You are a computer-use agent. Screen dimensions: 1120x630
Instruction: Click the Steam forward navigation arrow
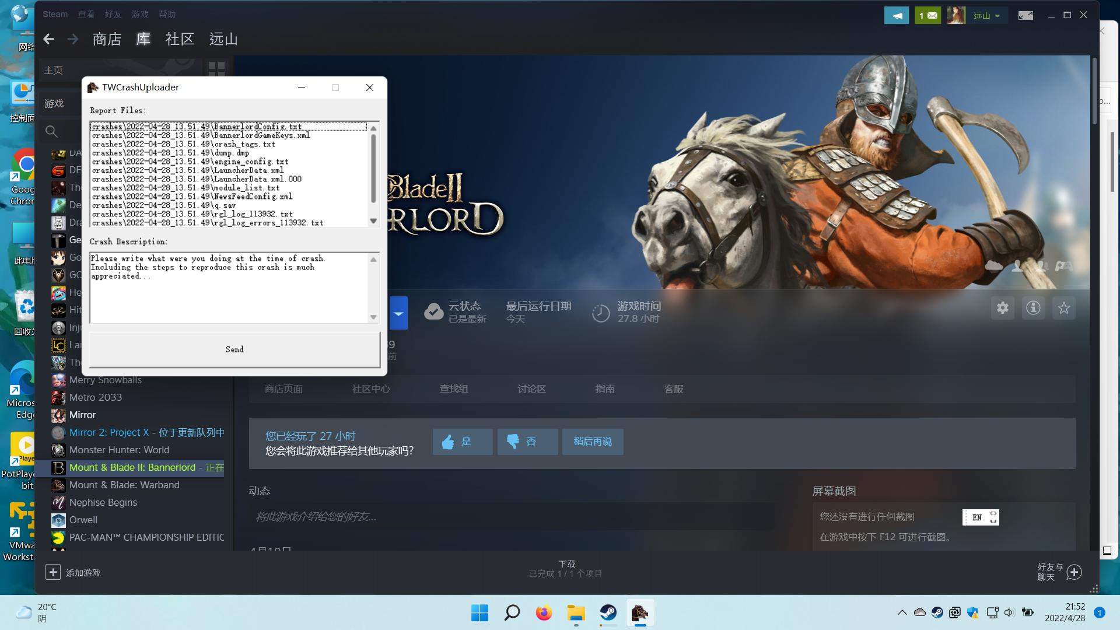point(73,39)
